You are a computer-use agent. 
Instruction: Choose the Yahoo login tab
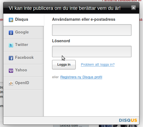24,71
